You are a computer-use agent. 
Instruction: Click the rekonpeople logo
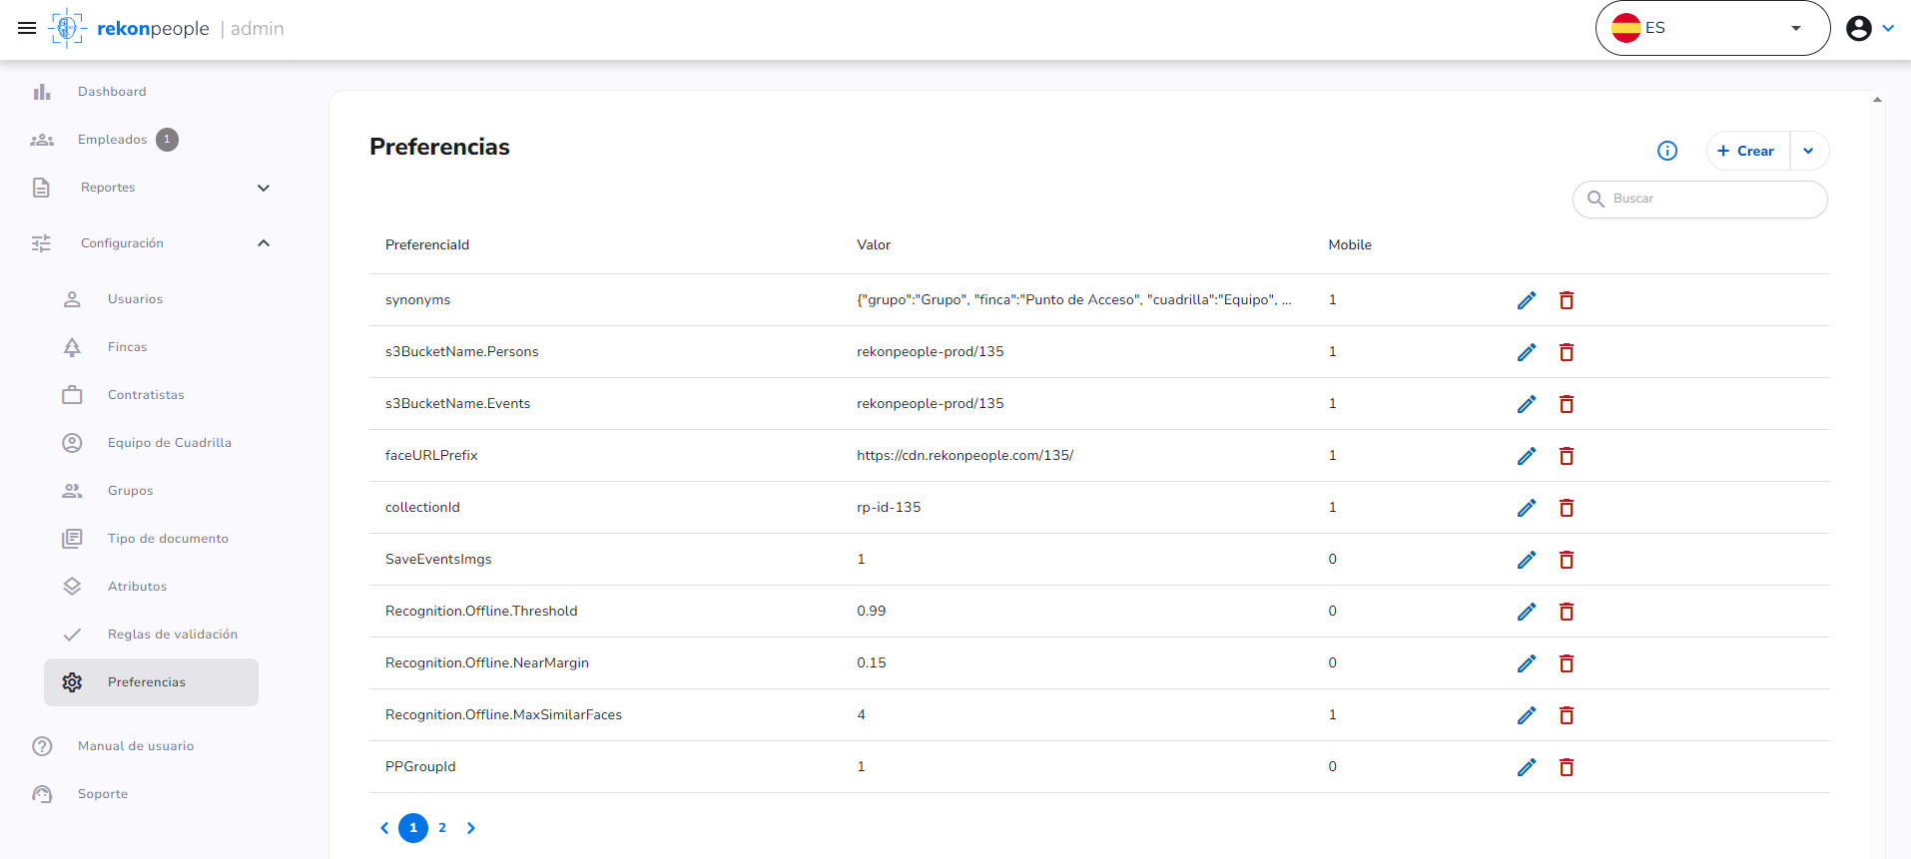tap(129, 28)
